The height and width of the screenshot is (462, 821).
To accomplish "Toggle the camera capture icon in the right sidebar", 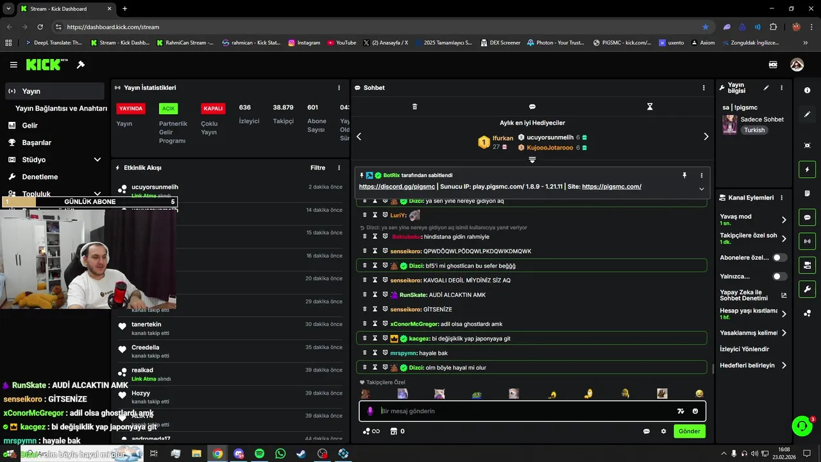I will click(x=807, y=146).
